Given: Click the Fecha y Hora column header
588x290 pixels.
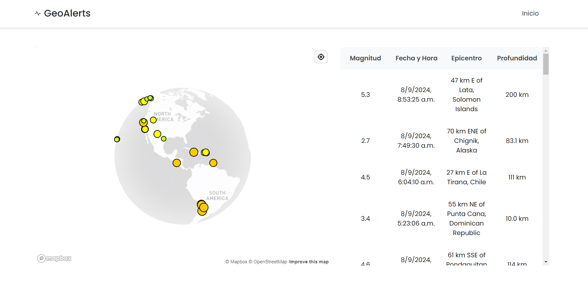Looking at the screenshot, I should click(416, 58).
